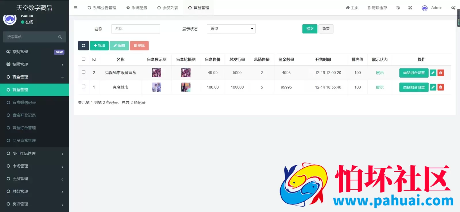460x212 pixels.
Task: Expand 权限管理 sidebar menu
Action: tap(34, 64)
